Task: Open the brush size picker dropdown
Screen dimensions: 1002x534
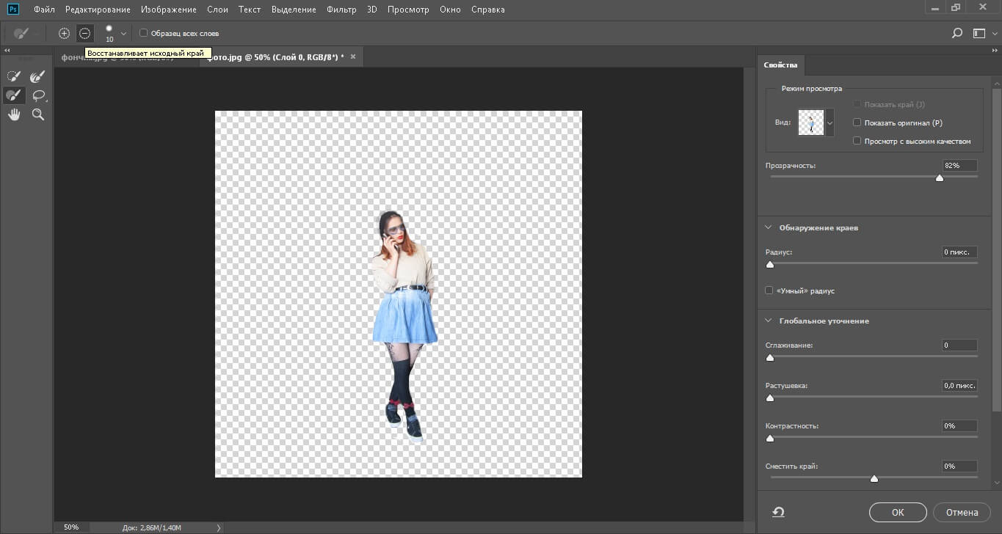Action: (x=123, y=34)
